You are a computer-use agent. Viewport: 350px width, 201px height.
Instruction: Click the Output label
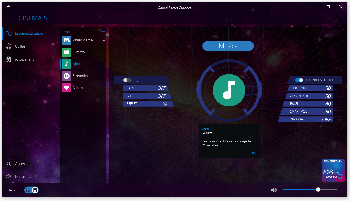click(12, 190)
